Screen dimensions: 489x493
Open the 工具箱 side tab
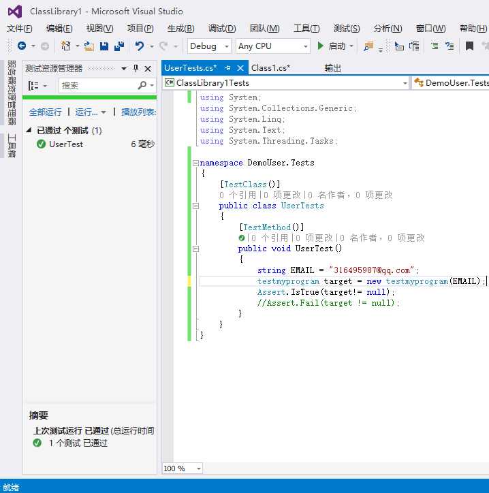click(12, 146)
